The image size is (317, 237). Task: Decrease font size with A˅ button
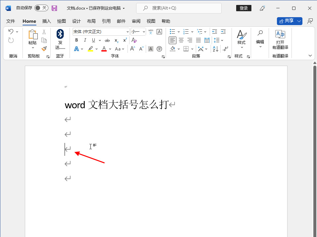coord(141,49)
